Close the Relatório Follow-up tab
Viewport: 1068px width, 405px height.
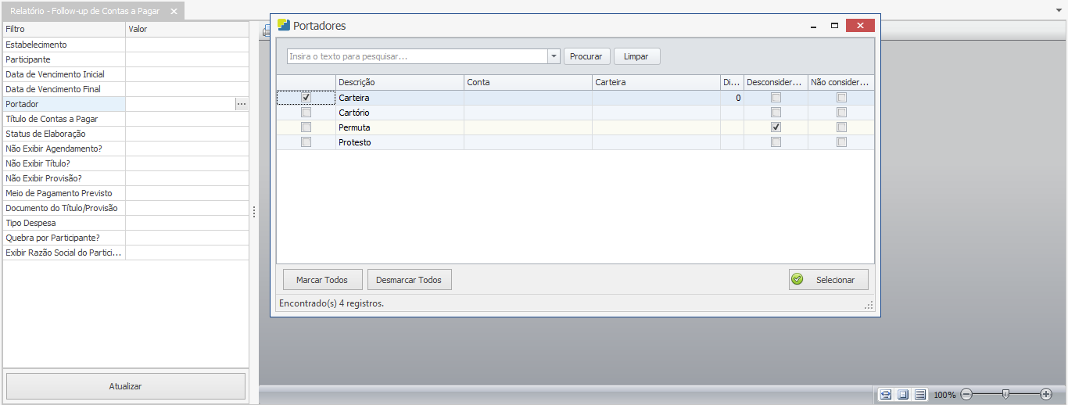(x=174, y=12)
